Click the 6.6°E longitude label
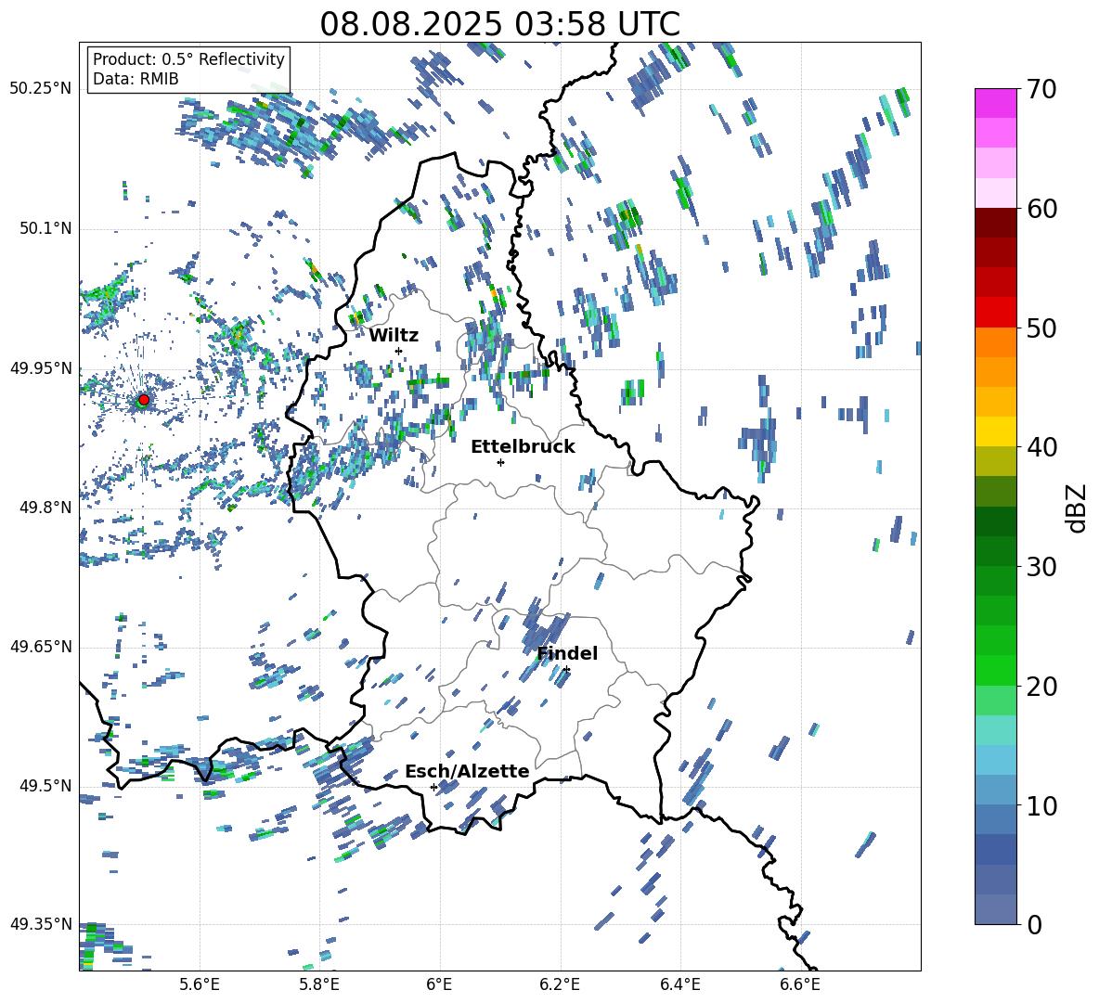This screenshot has height=1003, width=1099. (x=800, y=984)
